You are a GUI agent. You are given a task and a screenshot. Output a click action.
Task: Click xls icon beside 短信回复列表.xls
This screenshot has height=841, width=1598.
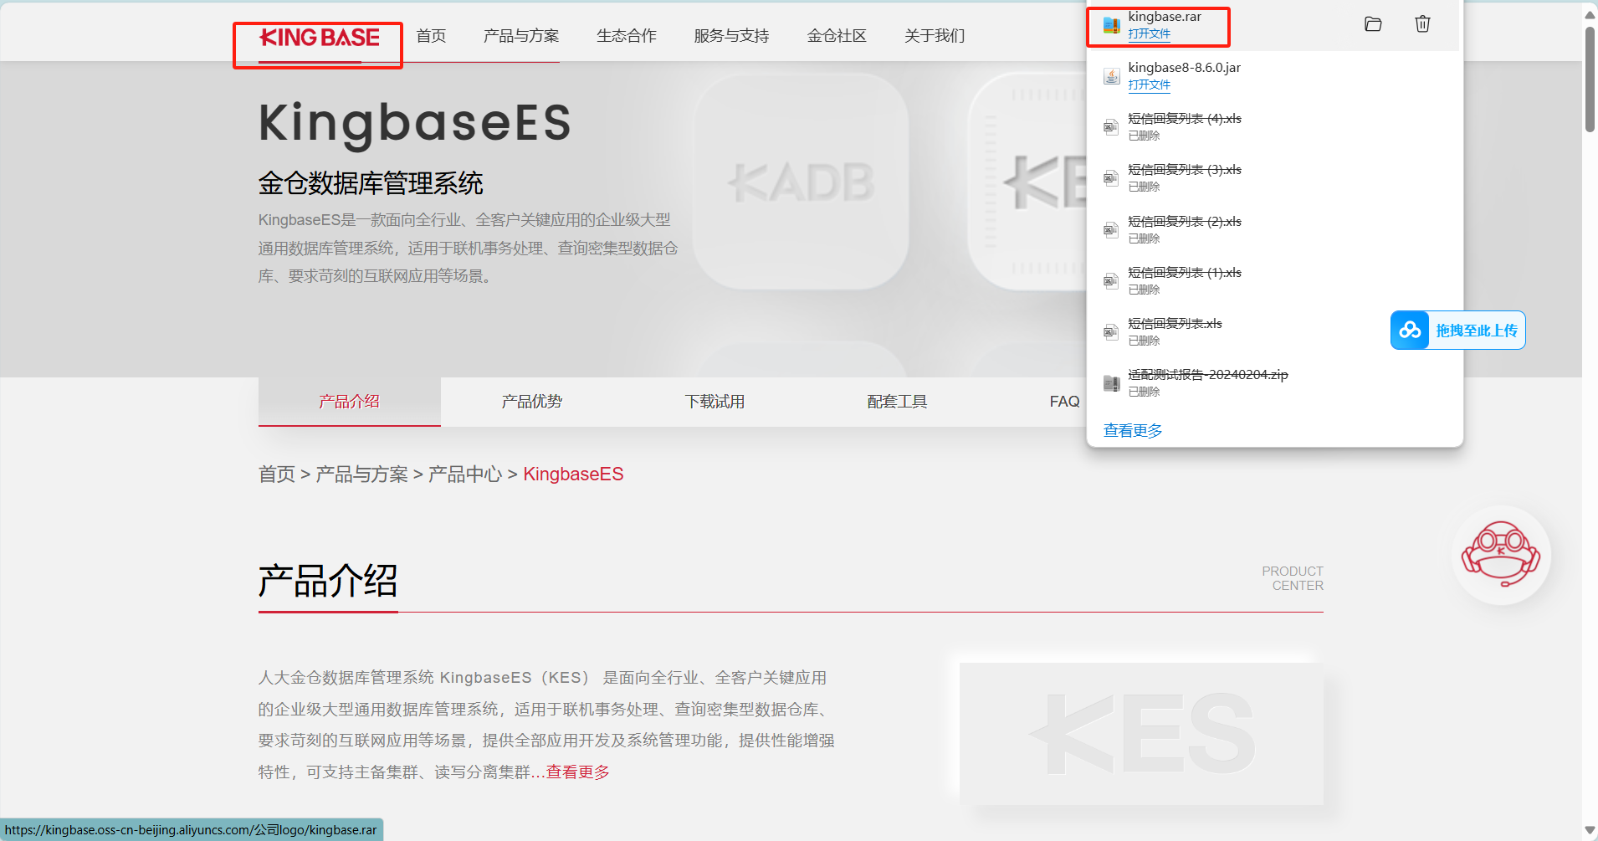[1111, 332]
